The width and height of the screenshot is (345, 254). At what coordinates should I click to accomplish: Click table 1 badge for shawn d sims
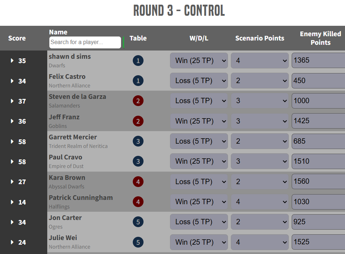[138, 61]
